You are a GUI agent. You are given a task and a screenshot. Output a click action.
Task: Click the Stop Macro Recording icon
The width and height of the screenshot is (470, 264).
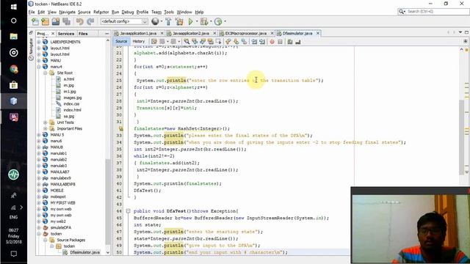click(x=280, y=42)
